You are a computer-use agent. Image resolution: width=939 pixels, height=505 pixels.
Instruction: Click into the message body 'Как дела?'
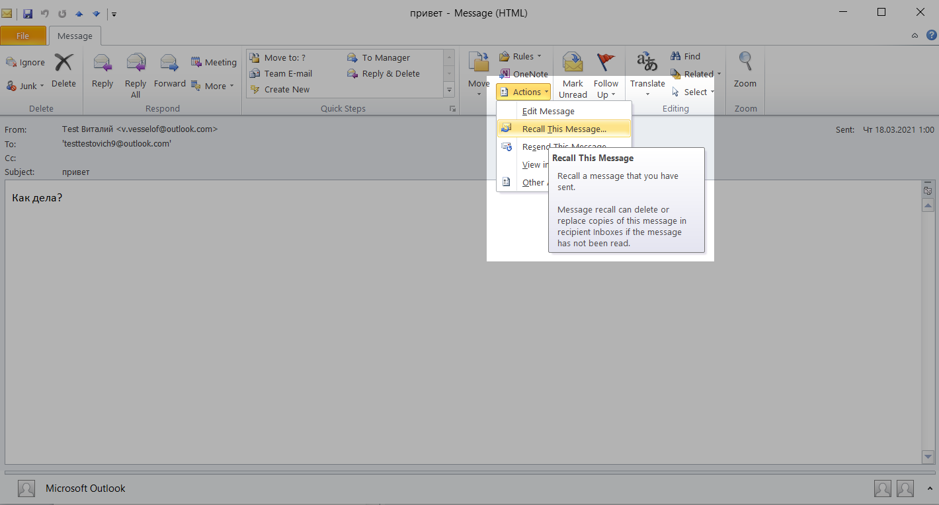(x=37, y=197)
